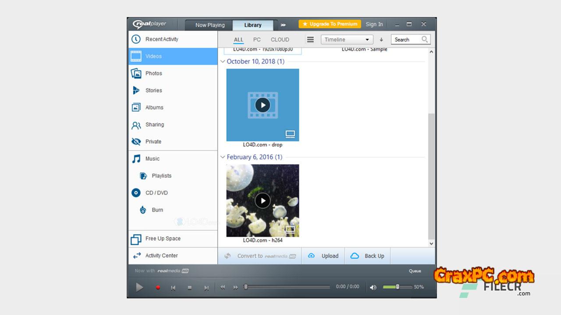
Task: Click the search magnifier icon
Action: (424, 39)
